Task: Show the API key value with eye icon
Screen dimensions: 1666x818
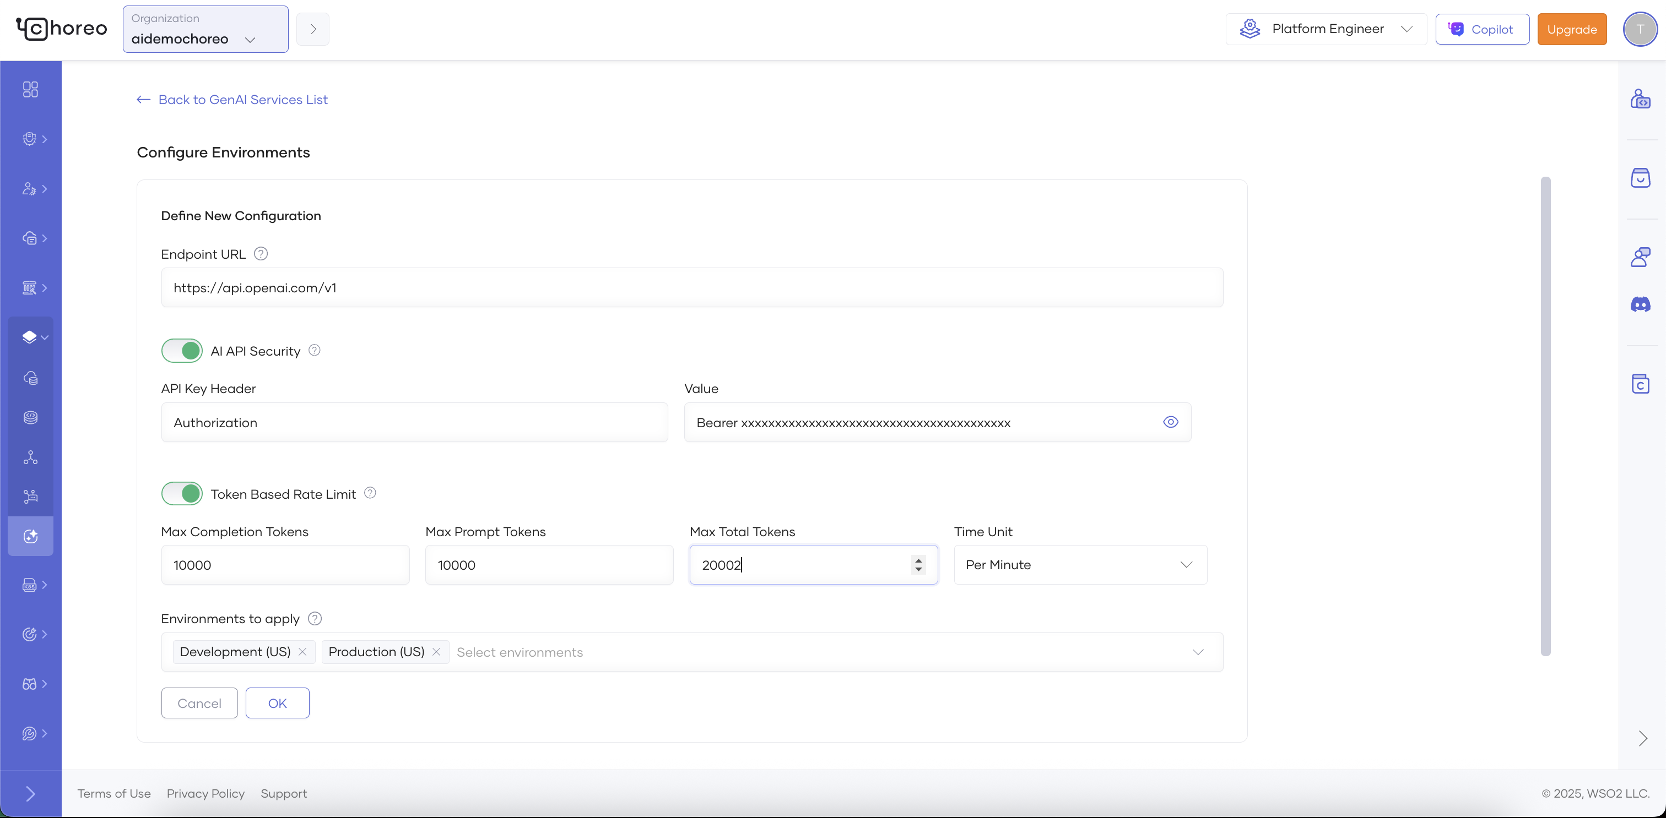Action: tap(1170, 422)
